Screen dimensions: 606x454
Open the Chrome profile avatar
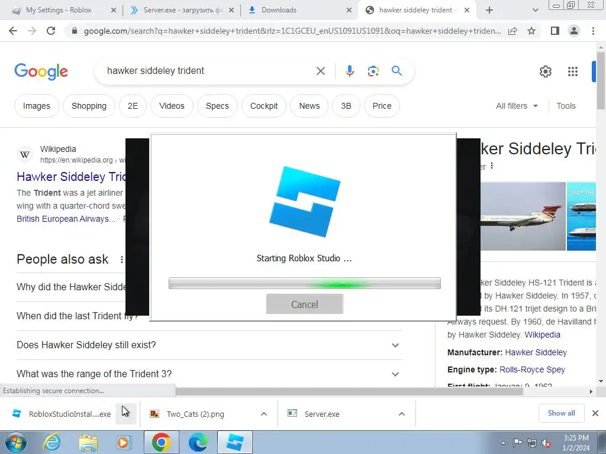click(x=574, y=31)
